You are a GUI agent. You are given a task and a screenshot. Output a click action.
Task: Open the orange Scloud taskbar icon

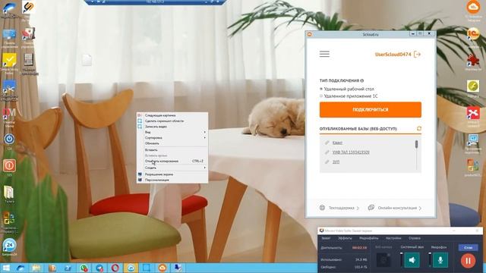(163, 268)
